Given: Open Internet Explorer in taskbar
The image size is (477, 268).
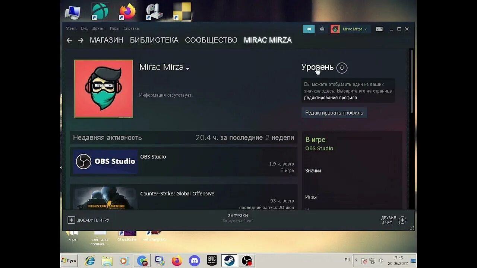Looking at the screenshot, I should tap(90, 261).
